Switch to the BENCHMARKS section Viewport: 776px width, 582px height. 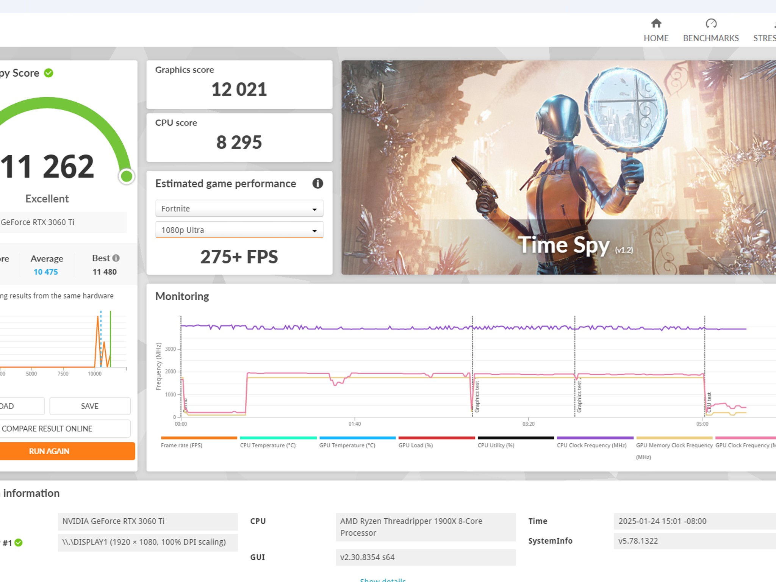click(711, 38)
